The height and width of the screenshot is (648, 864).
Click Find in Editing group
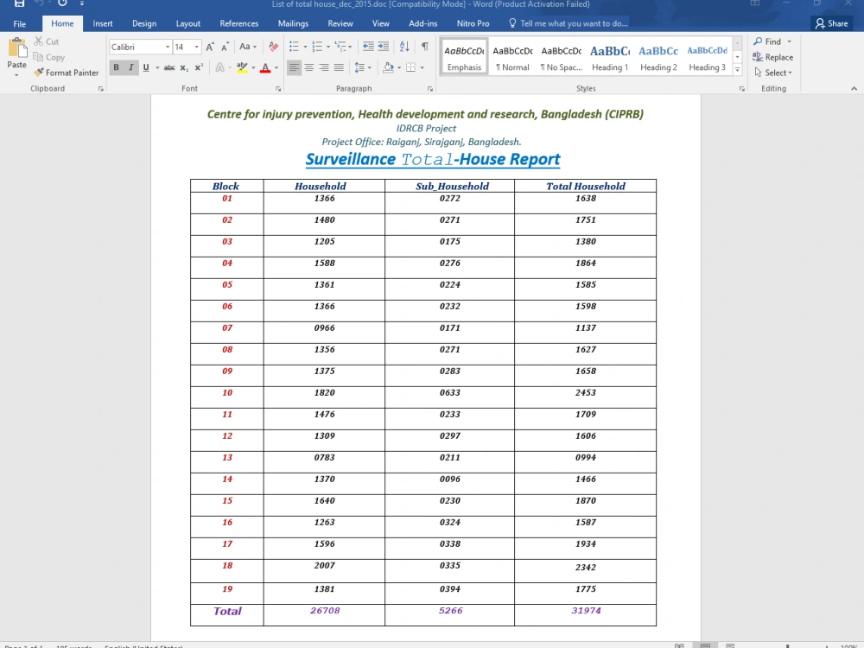pyautogui.click(x=772, y=41)
